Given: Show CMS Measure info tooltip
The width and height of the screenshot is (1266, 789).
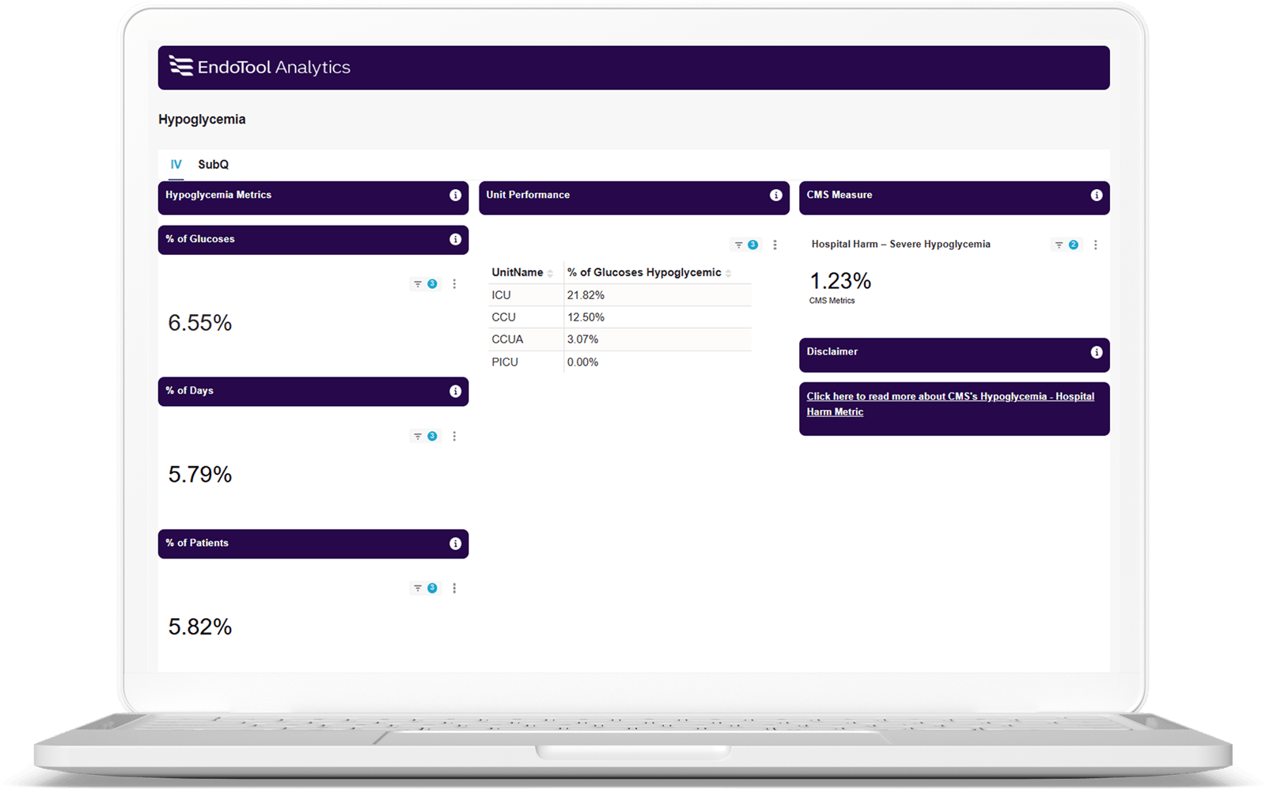Looking at the screenshot, I should tap(1096, 195).
